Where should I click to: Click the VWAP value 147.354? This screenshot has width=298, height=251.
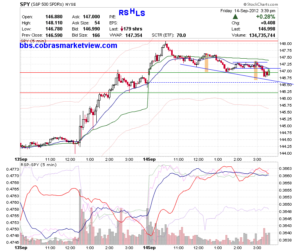(134, 35)
